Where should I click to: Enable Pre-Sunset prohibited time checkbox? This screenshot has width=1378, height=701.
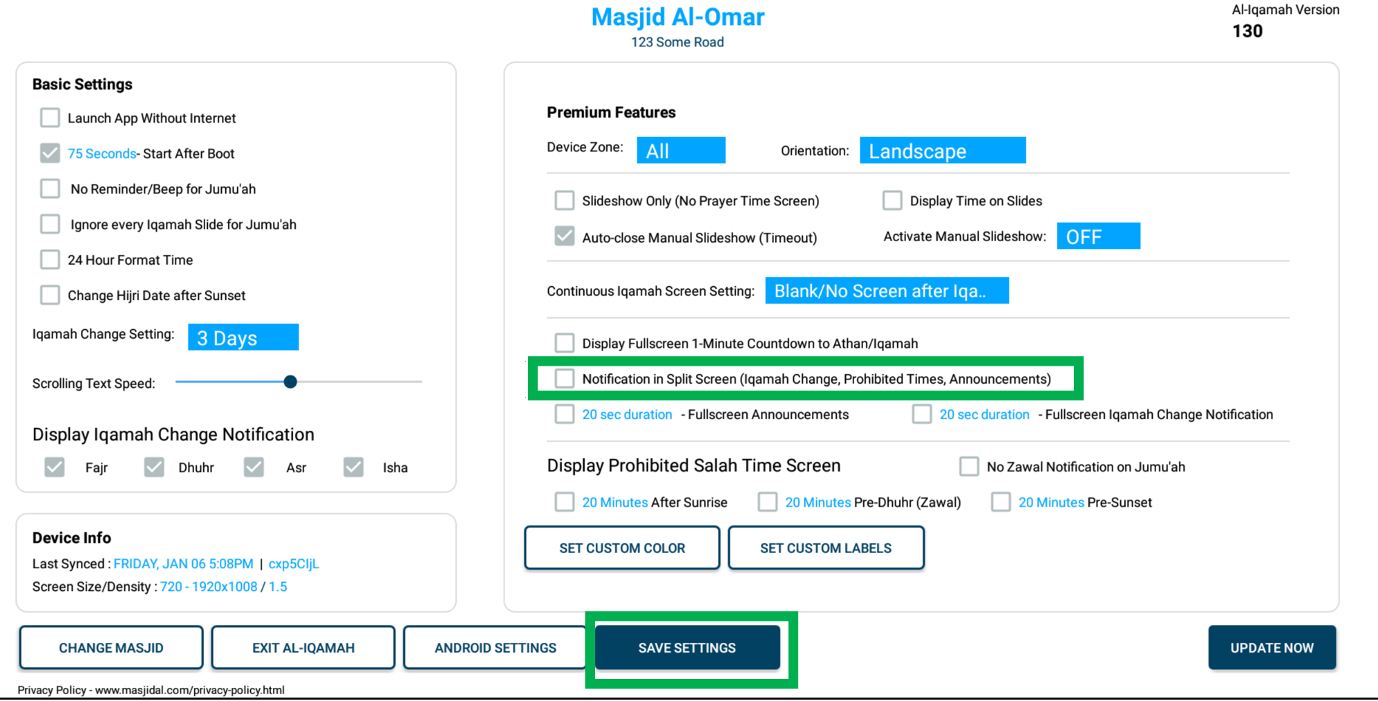pyautogui.click(x=1001, y=502)
